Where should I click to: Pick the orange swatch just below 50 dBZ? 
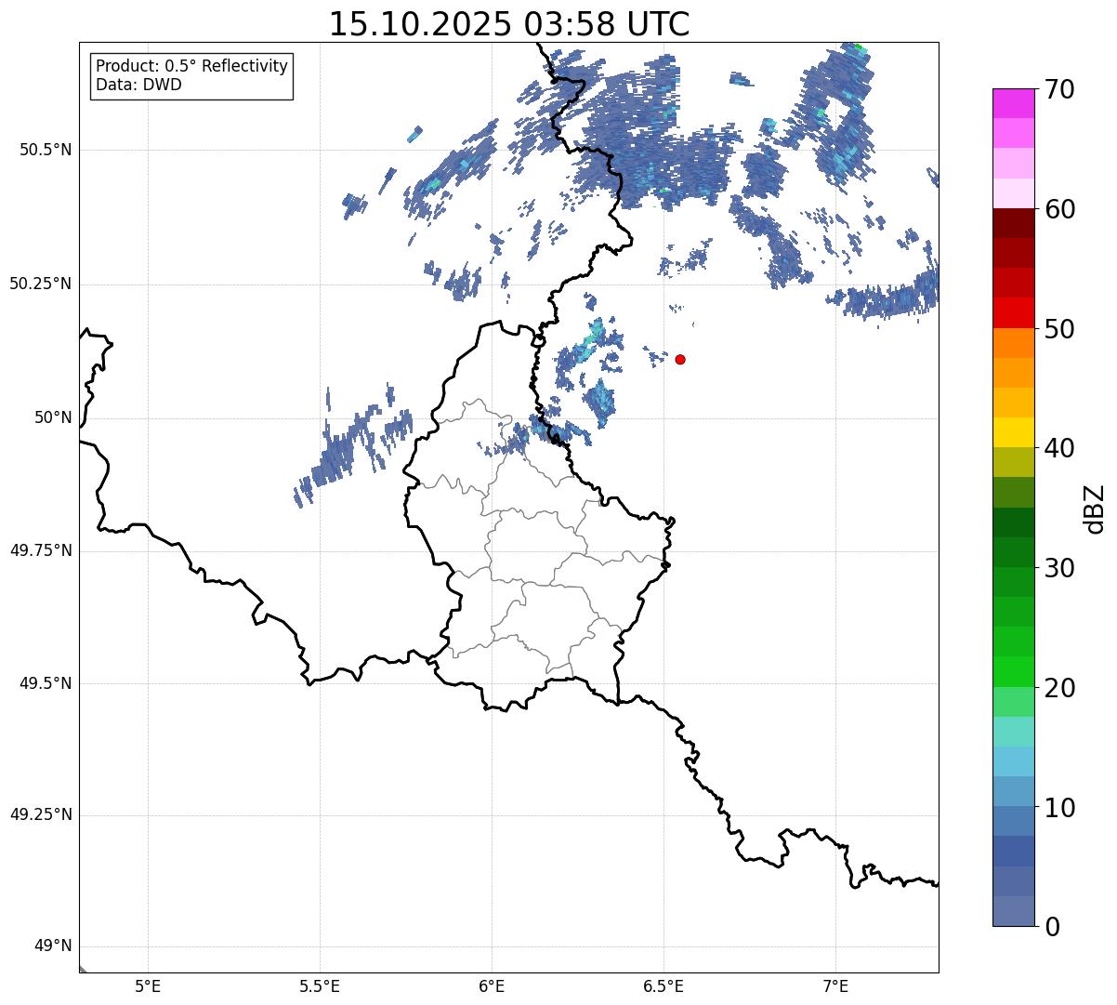(1013, 343)
